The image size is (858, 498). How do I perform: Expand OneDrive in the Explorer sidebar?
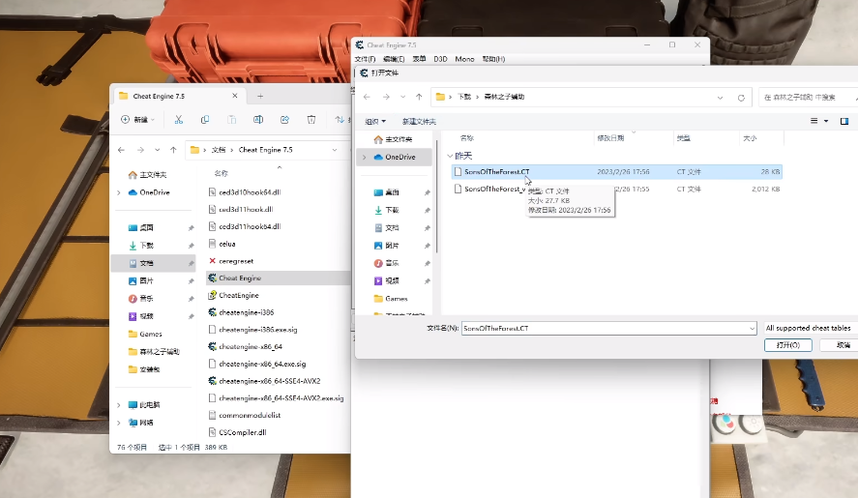pyautogui.click(x=119, y=192)
